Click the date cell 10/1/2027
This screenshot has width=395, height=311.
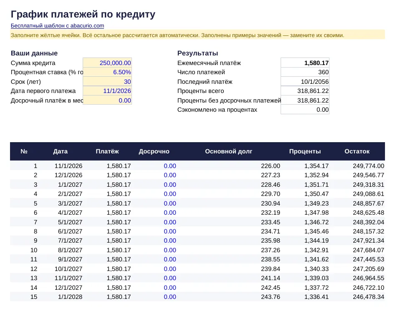tap(68, 269)
